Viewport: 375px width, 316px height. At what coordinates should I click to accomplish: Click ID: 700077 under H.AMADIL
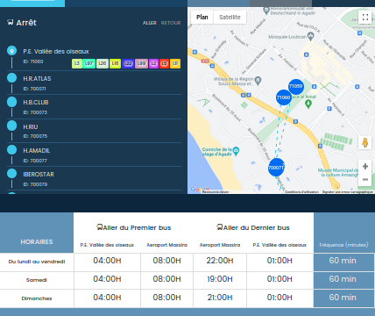pos(35,161)
